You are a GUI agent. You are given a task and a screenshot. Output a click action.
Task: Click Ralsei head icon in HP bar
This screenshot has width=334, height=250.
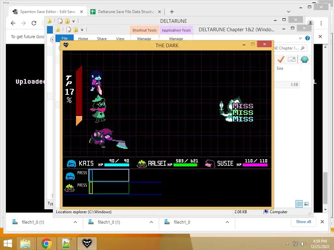coord(142,164)
